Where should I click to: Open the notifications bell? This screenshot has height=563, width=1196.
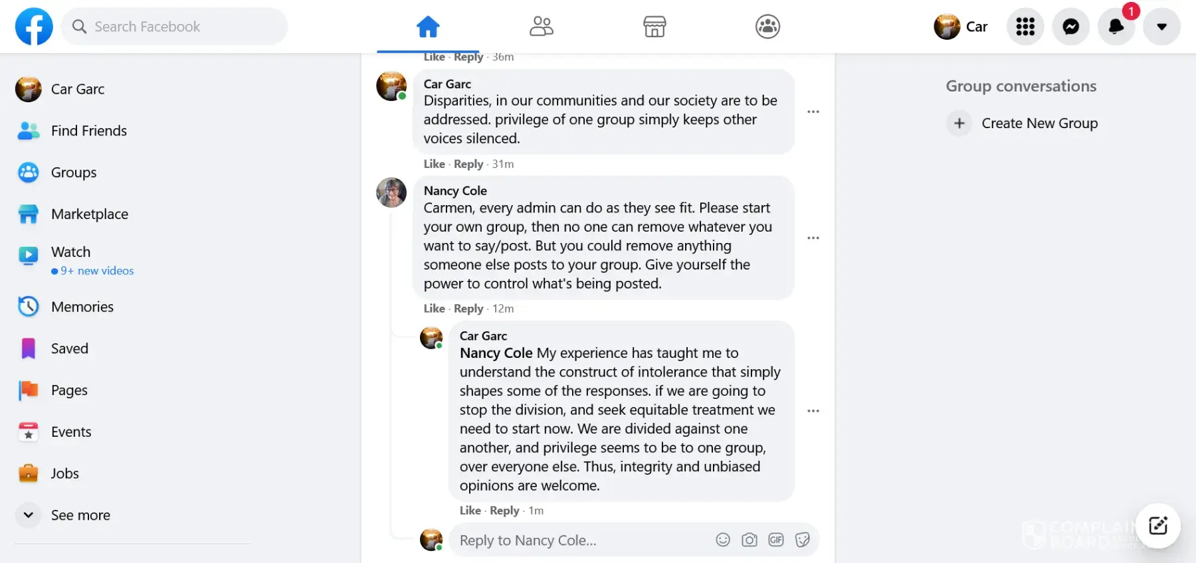pos(1116,27)
